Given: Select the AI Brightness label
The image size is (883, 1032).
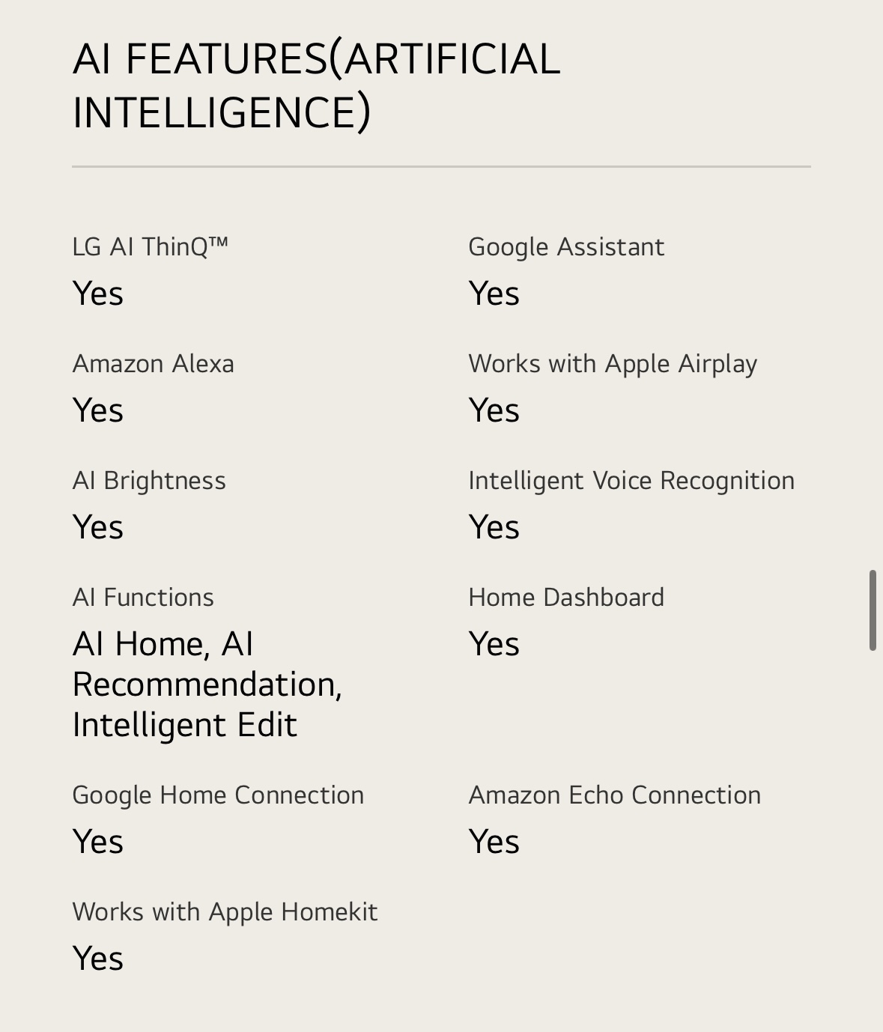Looking at the screenshot, I should point(149,481).
